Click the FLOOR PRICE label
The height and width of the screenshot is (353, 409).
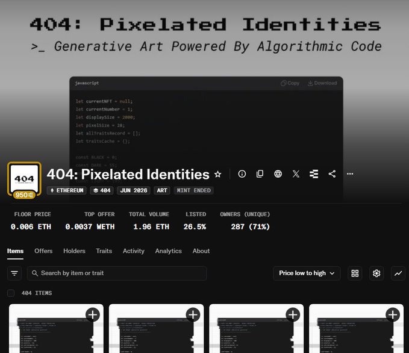click(33, 214)
